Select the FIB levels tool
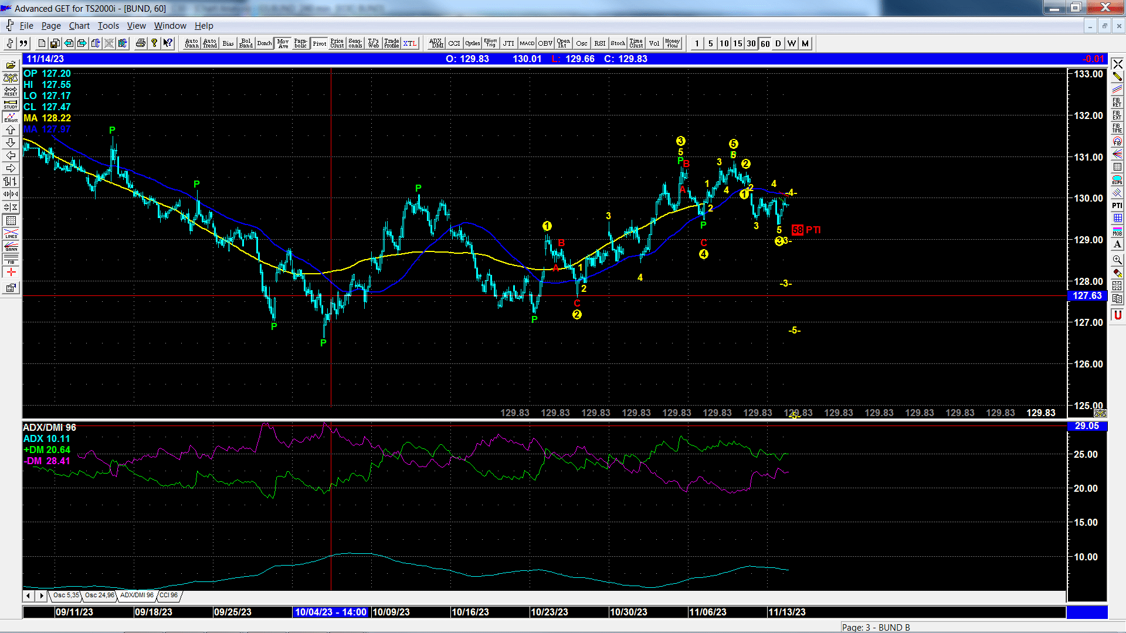The width and height of the screenshot is (1126, 633). (x=11, y=259)
